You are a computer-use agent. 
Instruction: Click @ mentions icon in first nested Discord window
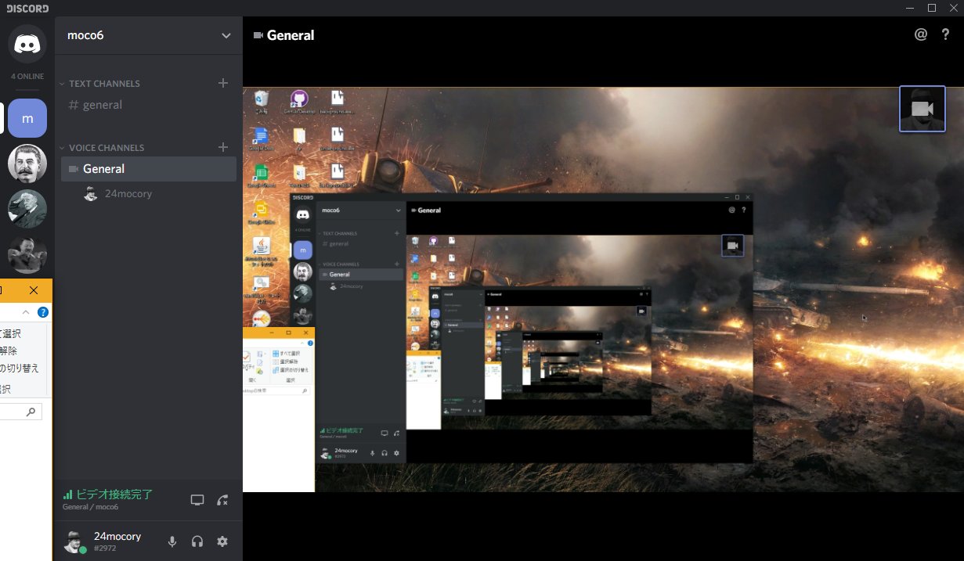[732, 210]
